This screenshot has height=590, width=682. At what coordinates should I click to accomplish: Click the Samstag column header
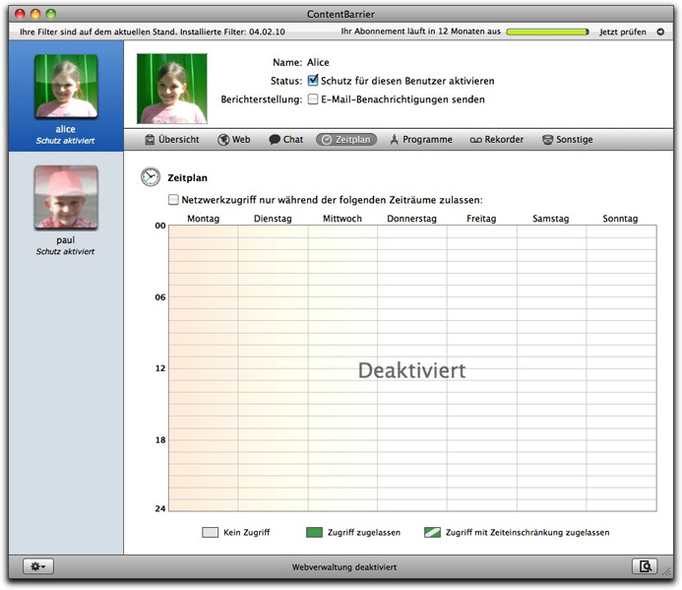click(x=551, y=219)
